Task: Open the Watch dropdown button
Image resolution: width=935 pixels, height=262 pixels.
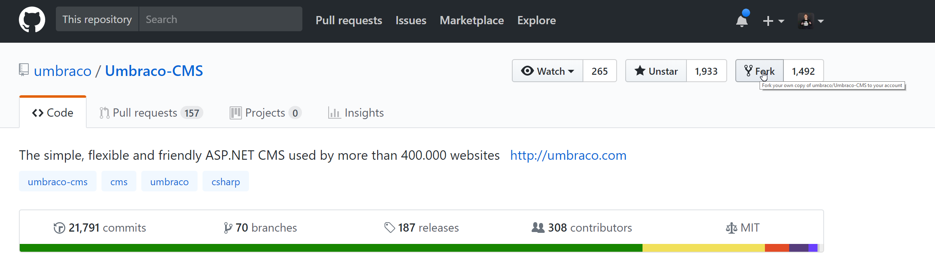Action: point(547,71)
